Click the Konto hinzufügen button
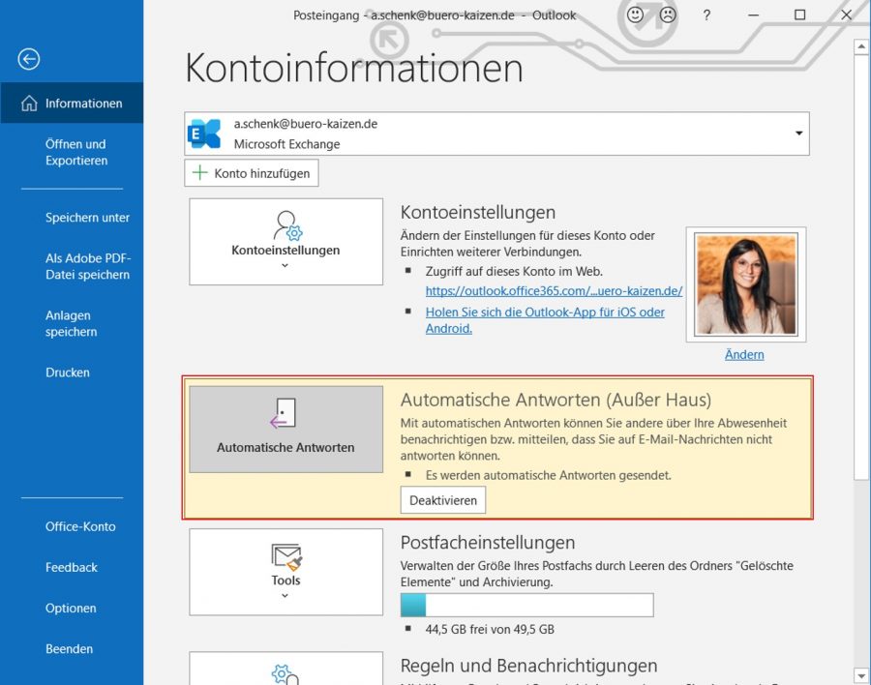871x685 pixels. [251, 173]
